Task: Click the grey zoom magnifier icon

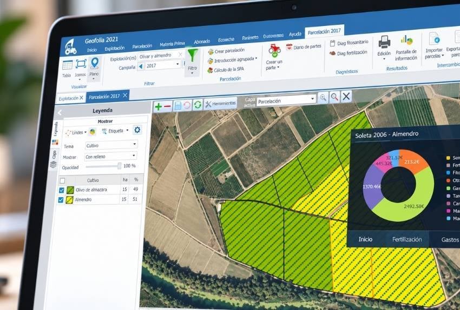Action: [323, 97]
